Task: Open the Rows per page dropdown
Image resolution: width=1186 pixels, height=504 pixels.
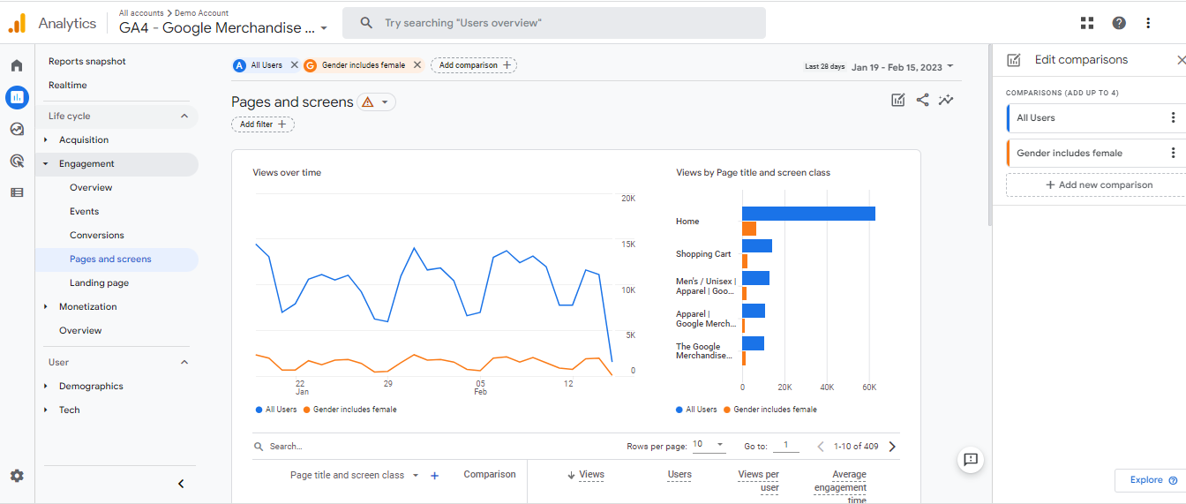Action: [709, 445]
